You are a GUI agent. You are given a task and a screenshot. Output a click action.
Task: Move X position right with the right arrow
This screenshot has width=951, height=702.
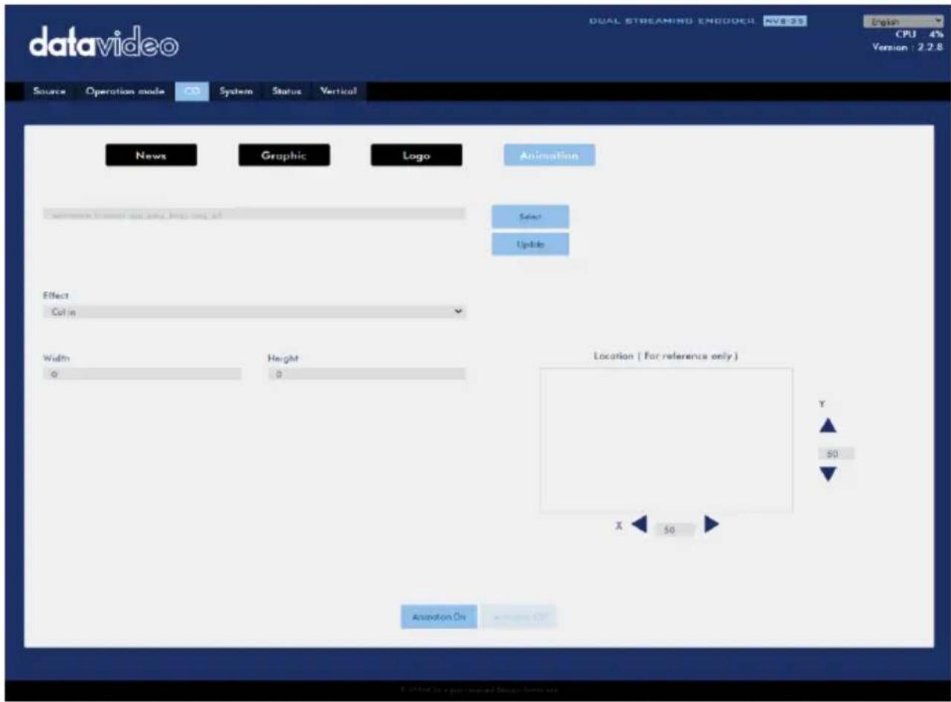click(712, 524)
